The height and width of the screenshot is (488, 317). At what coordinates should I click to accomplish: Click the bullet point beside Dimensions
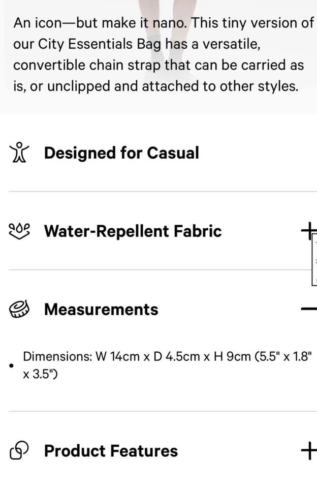click(12, 365)
